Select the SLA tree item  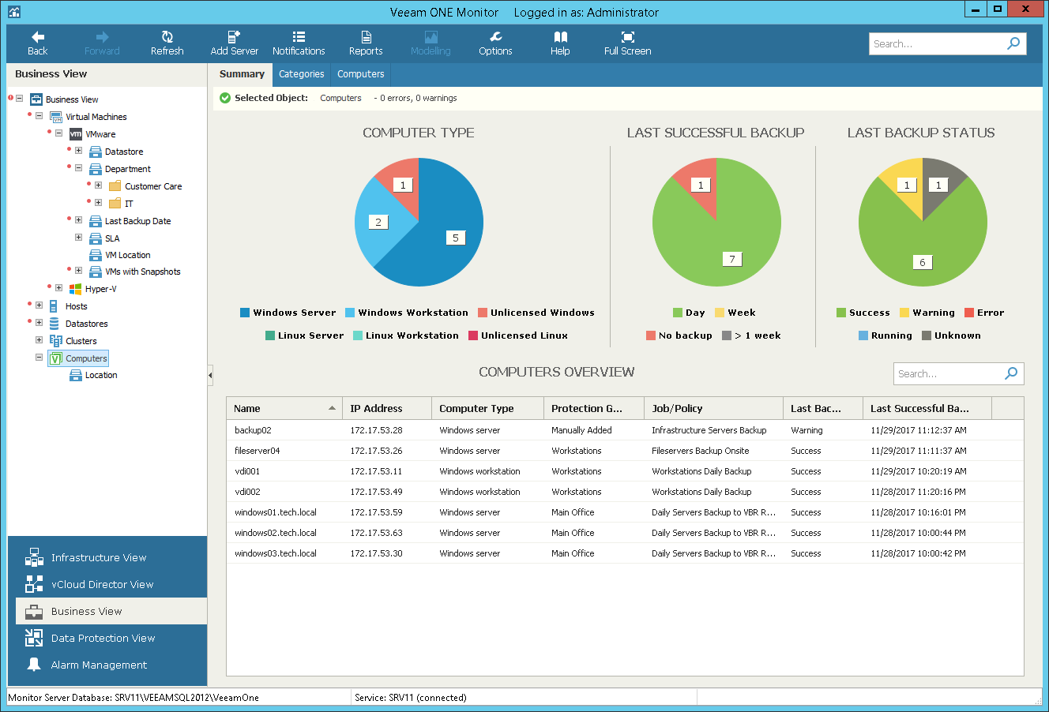click(x=113, y=238)
